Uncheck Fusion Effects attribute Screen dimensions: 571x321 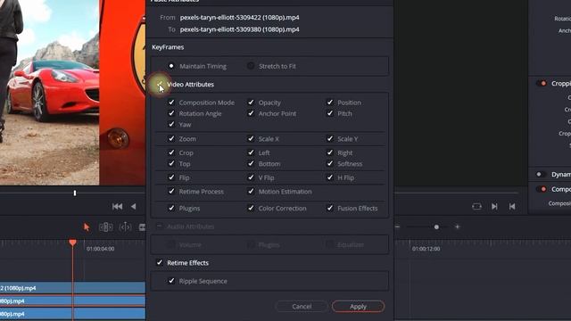[x=329, y=208]
